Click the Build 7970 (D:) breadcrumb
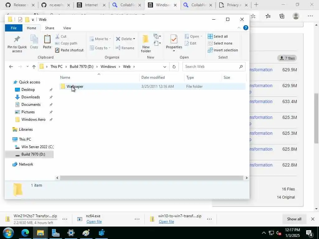319x239 pixels. tap(81, 67)
